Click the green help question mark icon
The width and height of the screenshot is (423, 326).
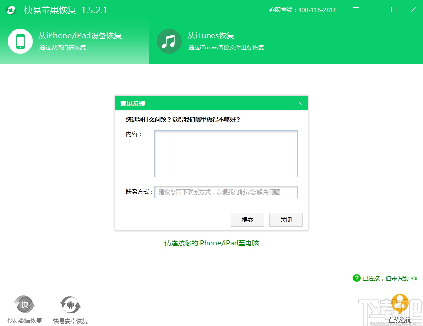(356, 278)
